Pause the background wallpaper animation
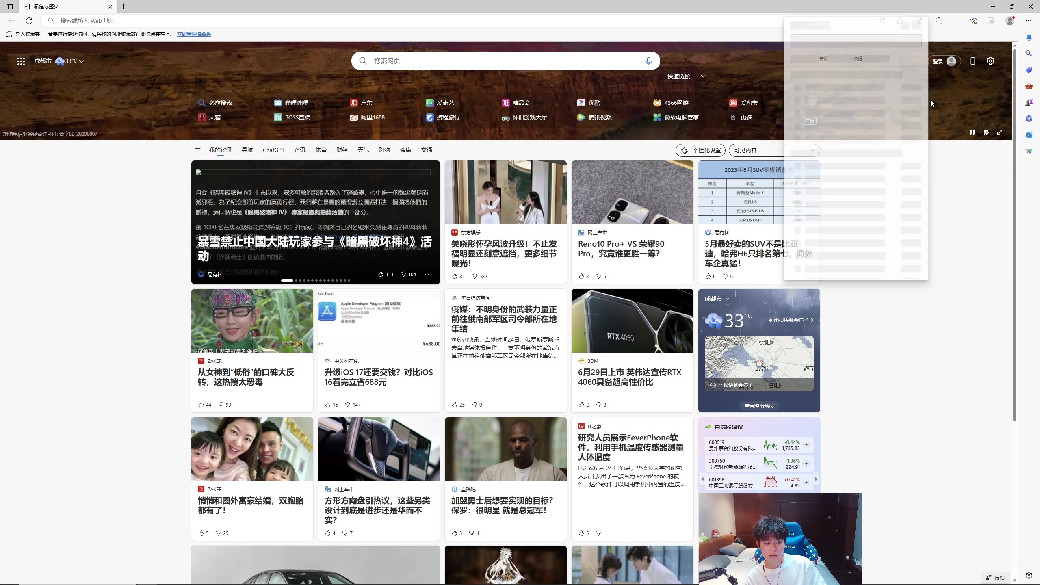Image resolution: width=1040 pixels, height=585 pixels. [972, 132]
